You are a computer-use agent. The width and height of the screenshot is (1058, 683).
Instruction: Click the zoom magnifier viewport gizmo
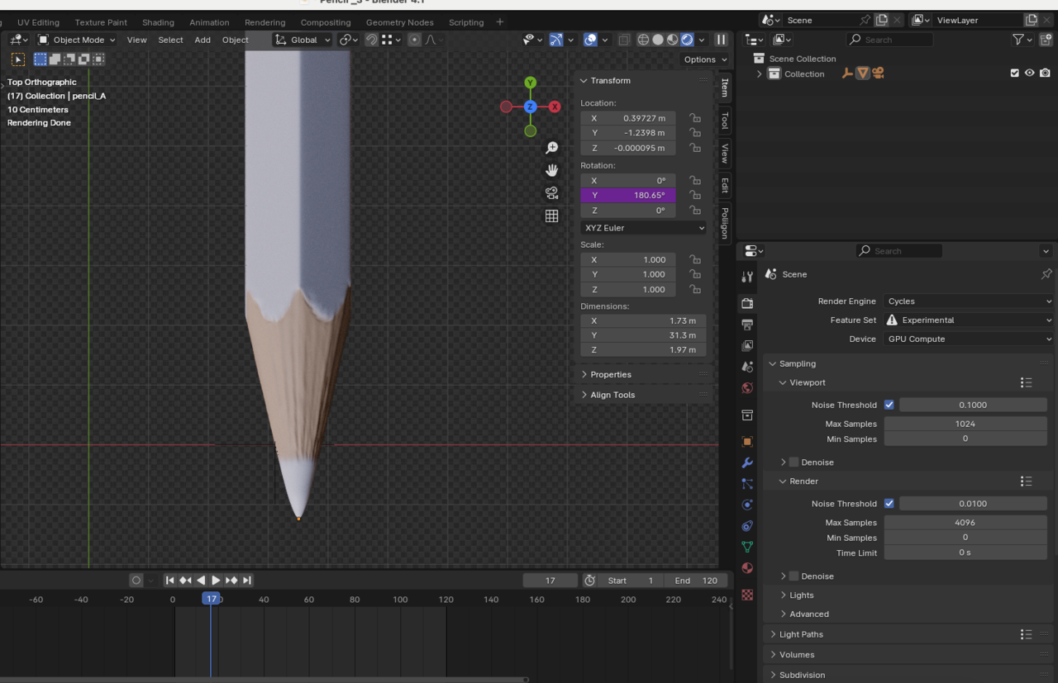(551, 148)
